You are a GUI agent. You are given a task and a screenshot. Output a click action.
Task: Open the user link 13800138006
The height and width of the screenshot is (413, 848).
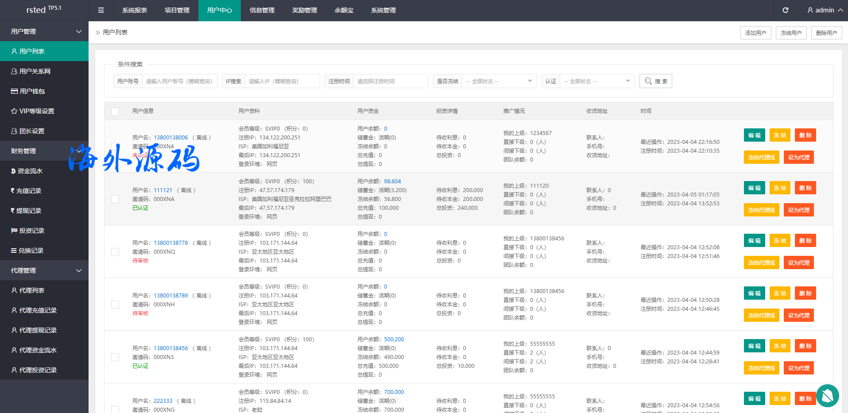pyautogui.click(x=170, y=138)
